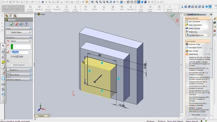The image size is (217, 122).
Task: Open the Online Tutorials link
Action: [x=194, y=28]
